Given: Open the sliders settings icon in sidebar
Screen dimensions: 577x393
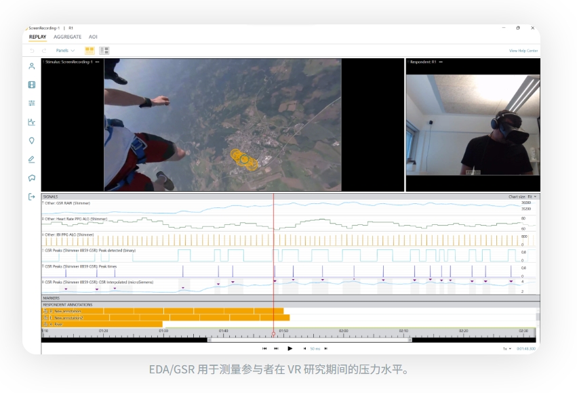Looking at the screenshot, I should pyautogui.click(x=31, y=103).
